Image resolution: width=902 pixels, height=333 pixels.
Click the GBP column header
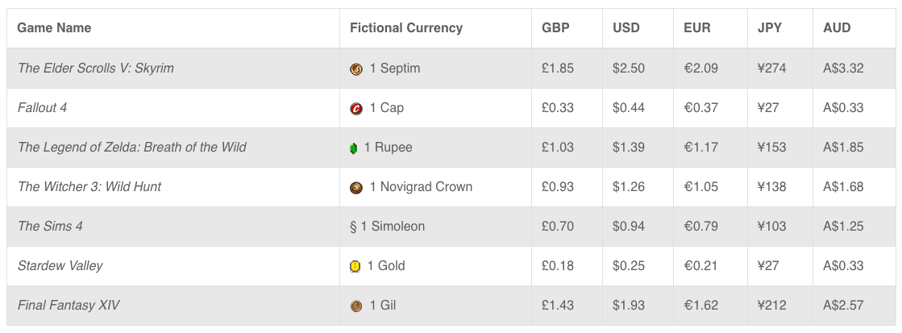(x=555, y=27)
